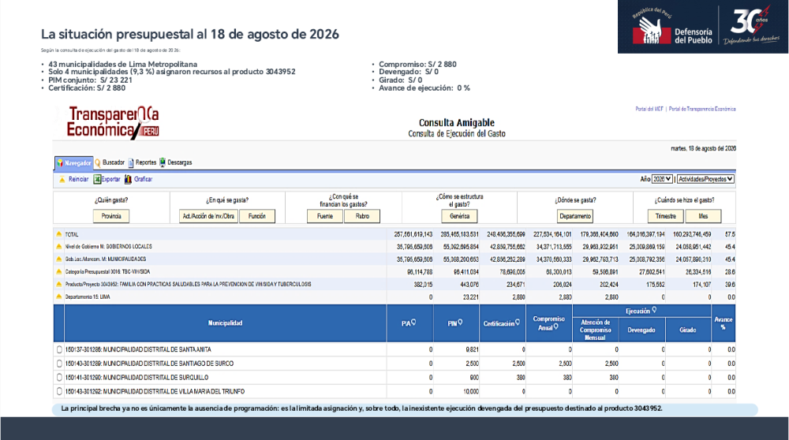
Task: Switch to the Descargas tab
Action: click(176, 162)
